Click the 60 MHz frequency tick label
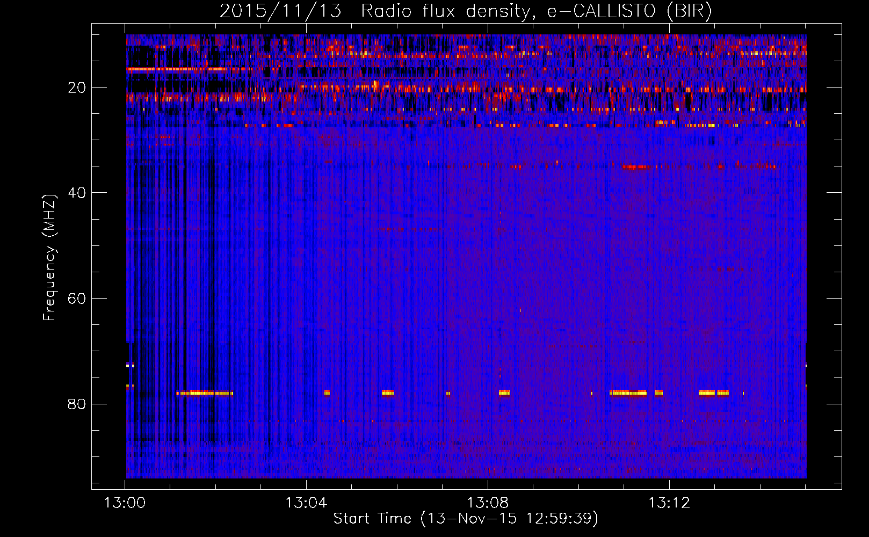 pyautogui.click(x=77, y=299)
